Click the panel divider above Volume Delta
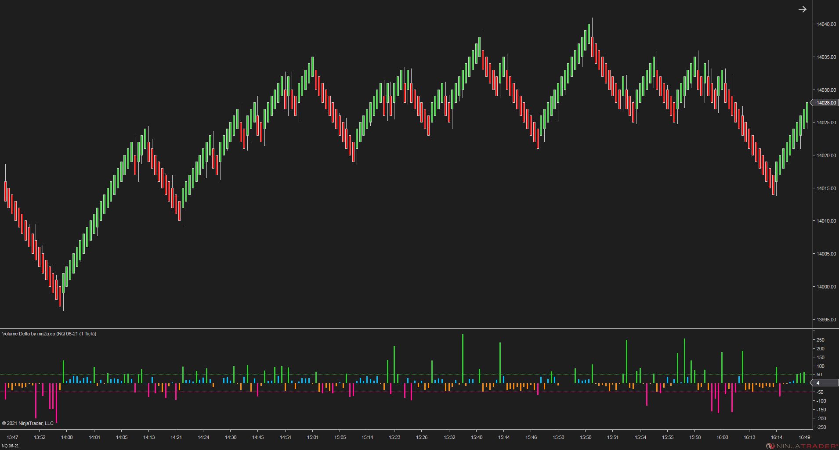Image resolution: width=839 pixels, height=450 pixels. 395,328
